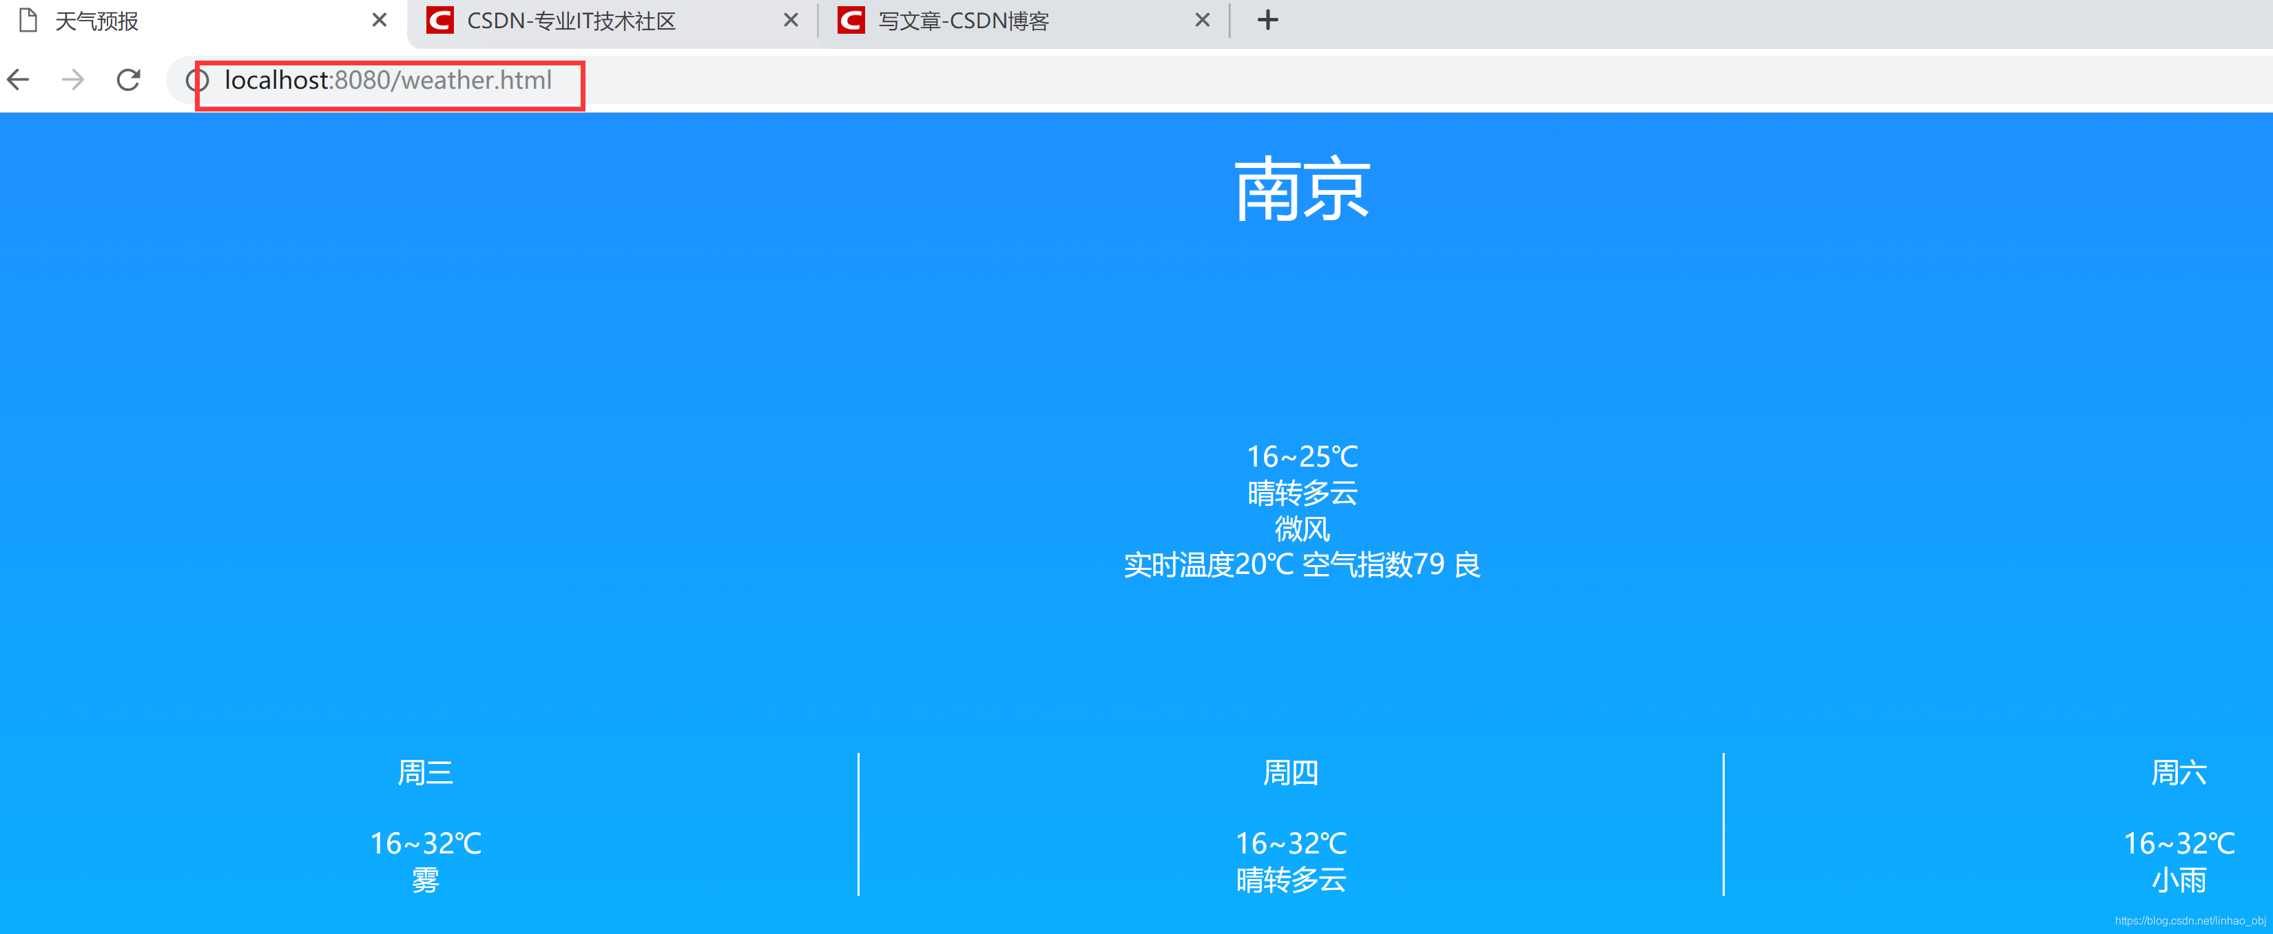2273x934 pixels.
Task: Select today's temperature 16~25℃
Action: [x=1302, y=457]
